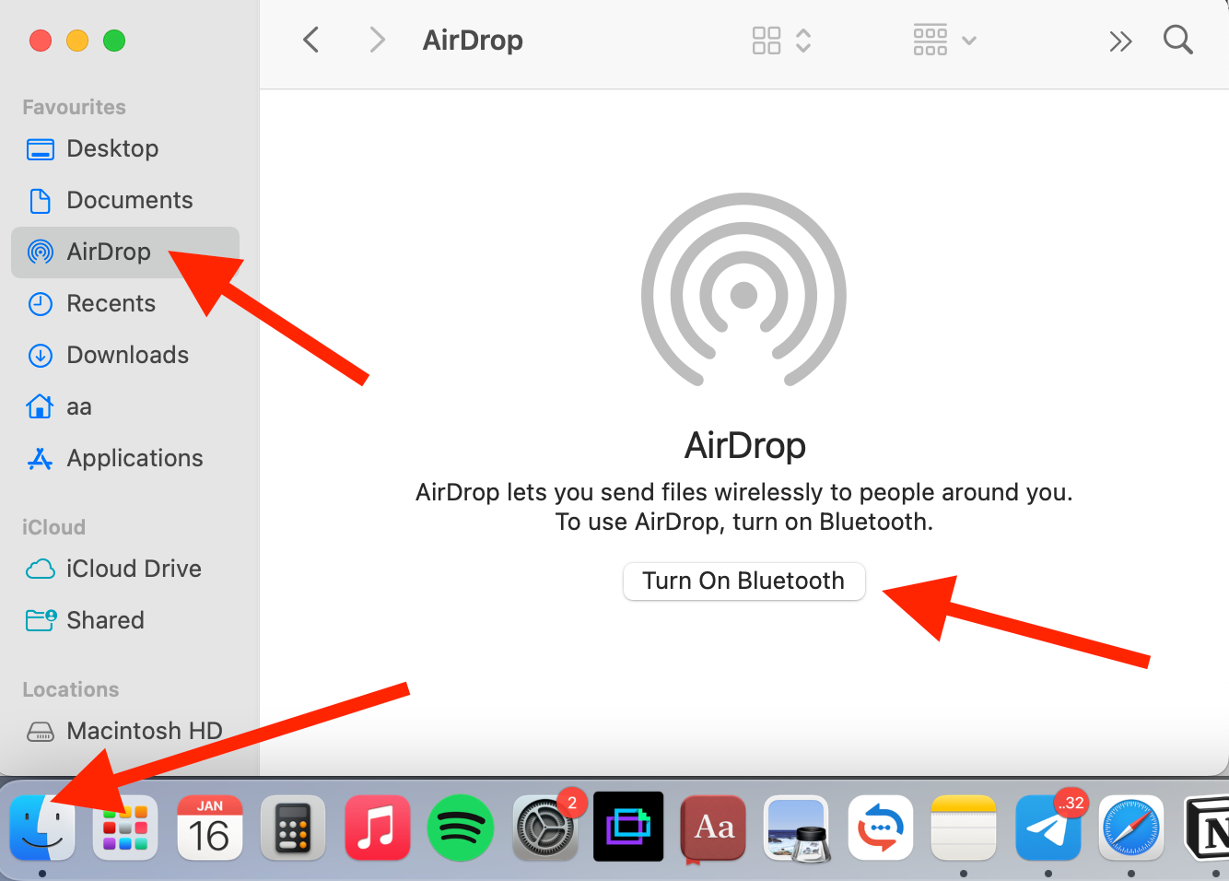
Task: Open the Dictionary app in Dock
Action: tap(713, 828)
